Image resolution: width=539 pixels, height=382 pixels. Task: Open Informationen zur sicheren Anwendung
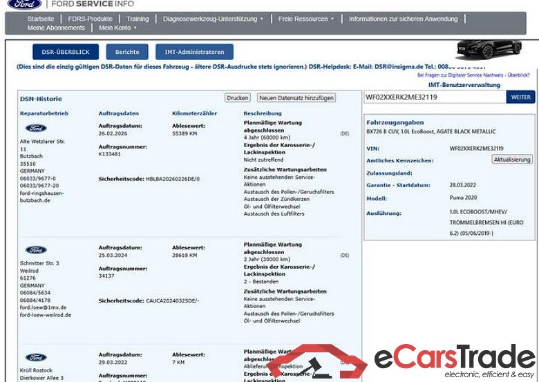coord(404,19)
